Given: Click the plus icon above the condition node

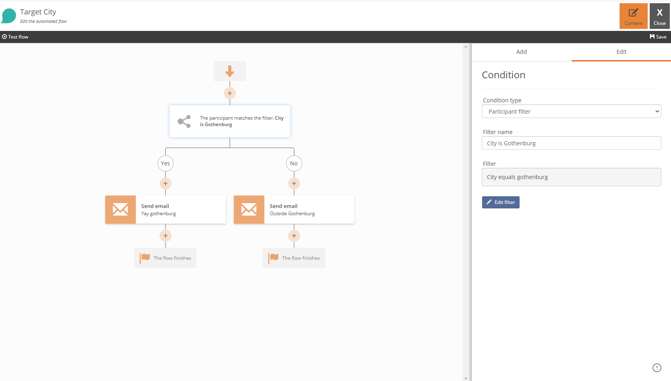Looking at the screenshot, I should tap(229, 93).
